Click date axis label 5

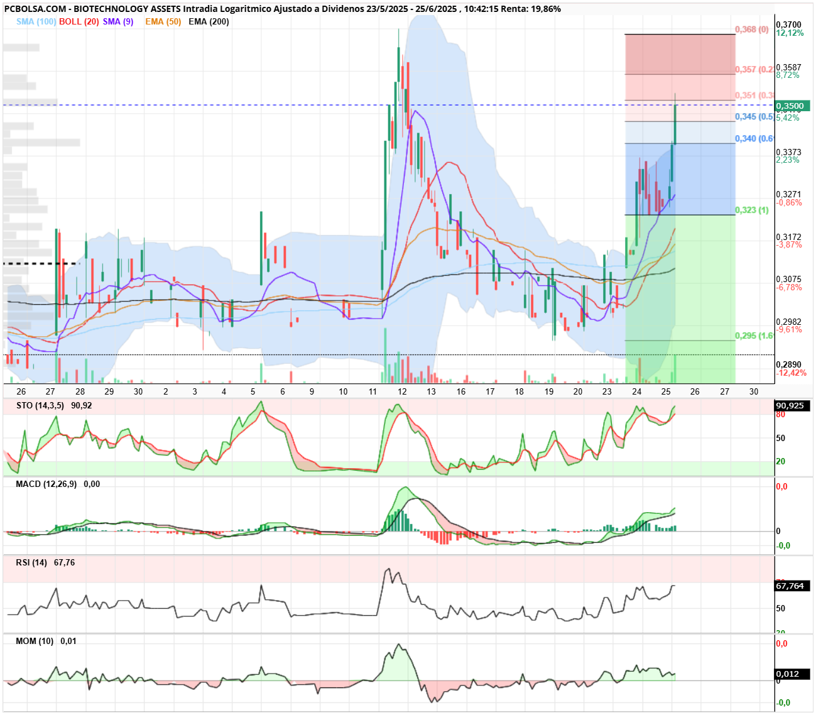(253, 391)
